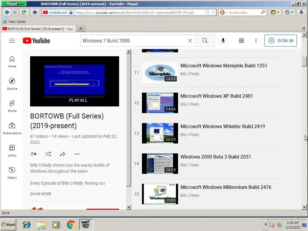The image size is (308, 231).
Task: Open Microsoft Windows Memphis Build 1351 video
Action: tap(224, 66)
